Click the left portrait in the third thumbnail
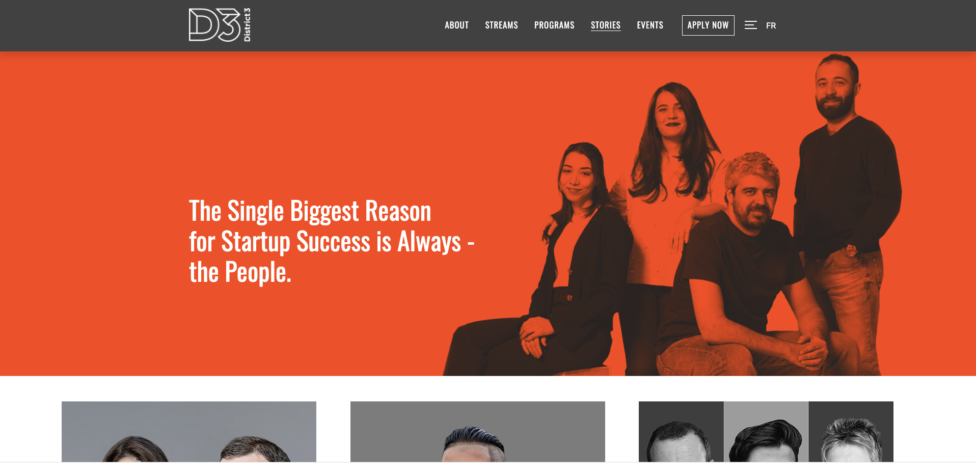Image resolution: width=976 pixels, height=465 pixels. click(681, 431)
